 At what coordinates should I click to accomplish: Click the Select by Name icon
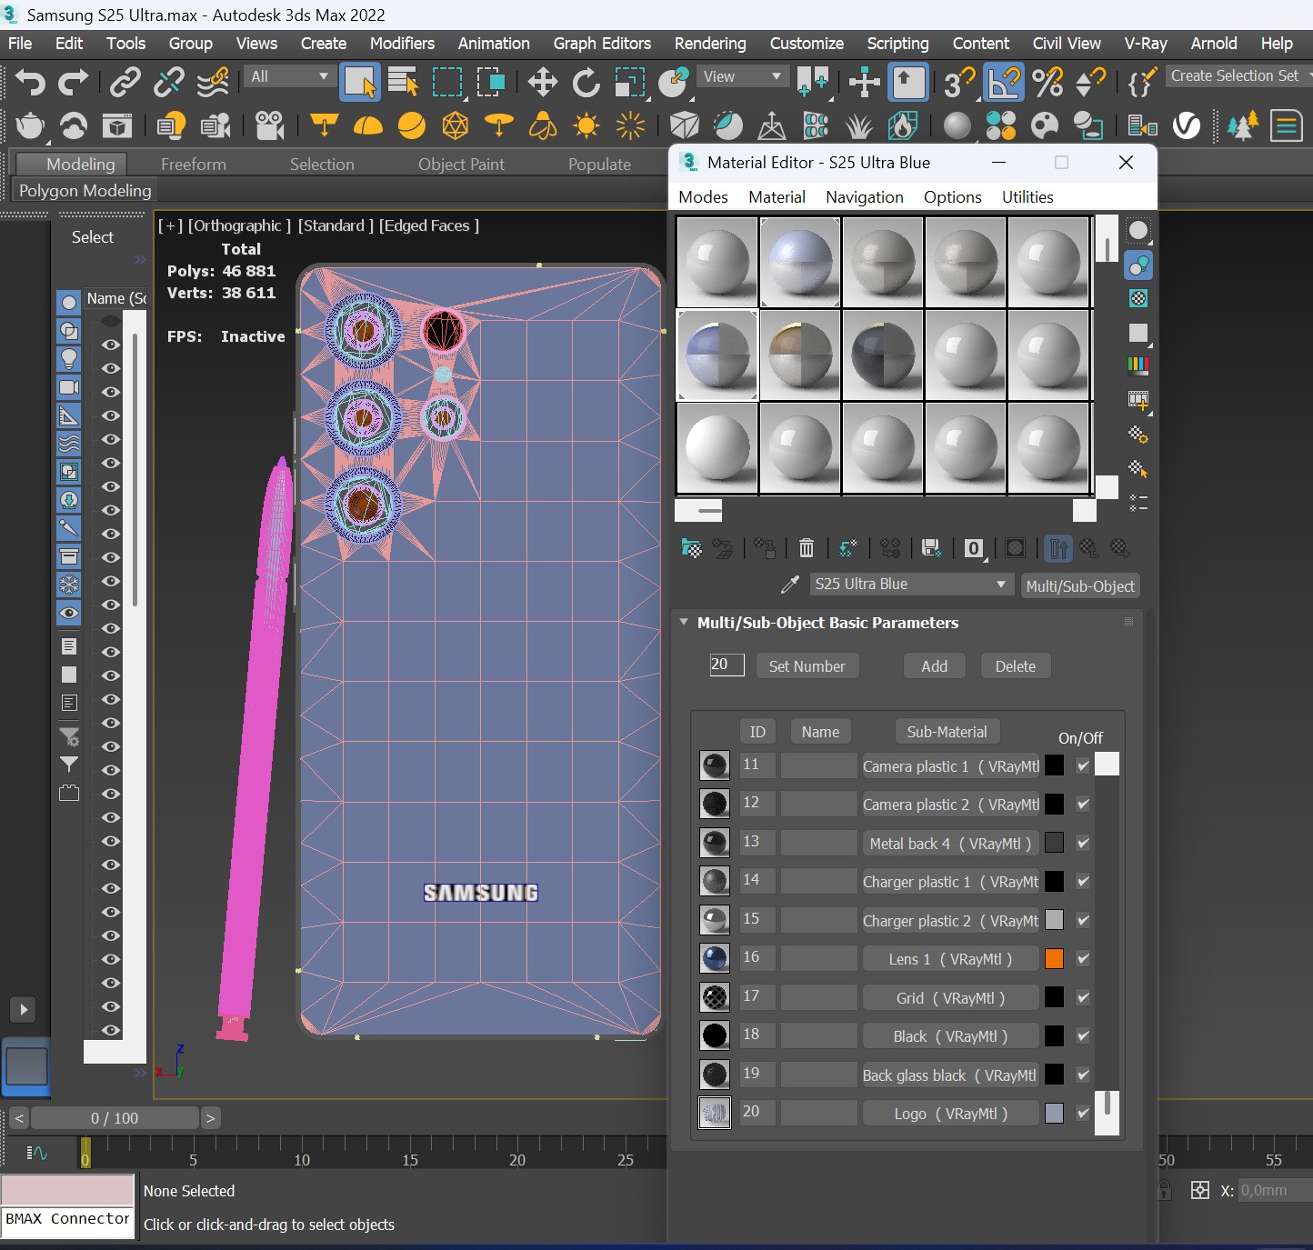(x=402, y=83)
